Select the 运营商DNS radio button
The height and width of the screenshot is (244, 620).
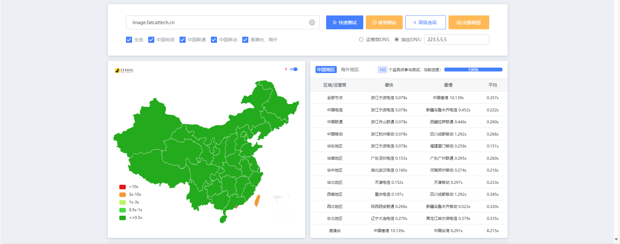pyautogui.click(x=361, y=40)
